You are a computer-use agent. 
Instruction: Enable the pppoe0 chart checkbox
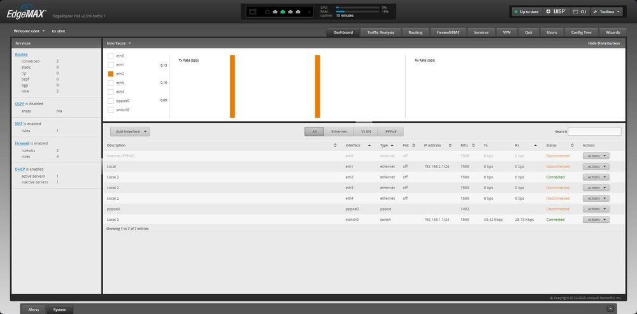point(110,101)
